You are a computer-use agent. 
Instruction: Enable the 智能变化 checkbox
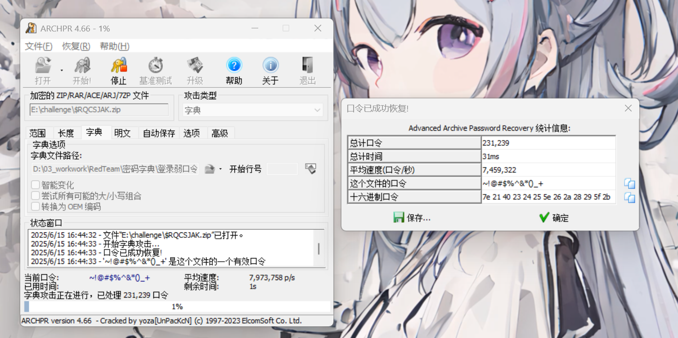[35, 185]
